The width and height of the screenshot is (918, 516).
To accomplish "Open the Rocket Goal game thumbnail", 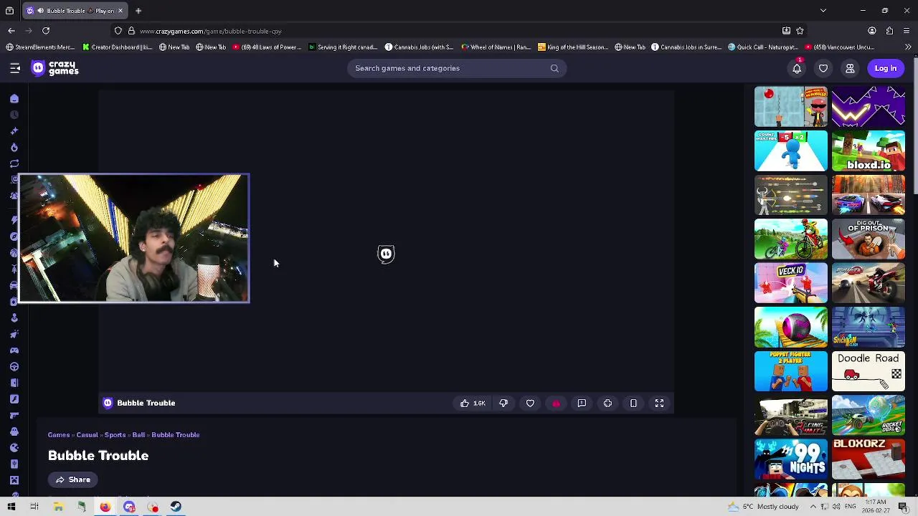I will tap(869, 416).
